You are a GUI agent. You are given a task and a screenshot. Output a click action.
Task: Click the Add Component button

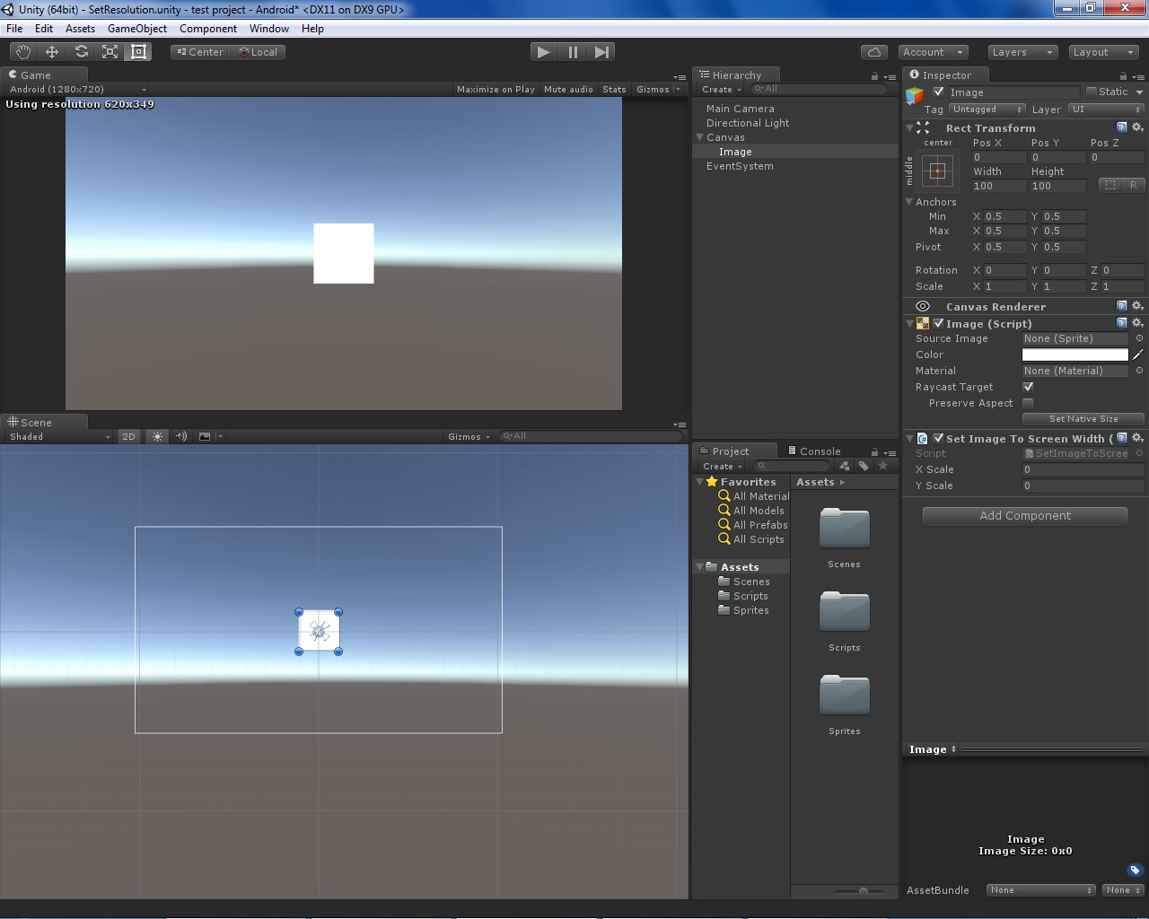coord(1023,515)
